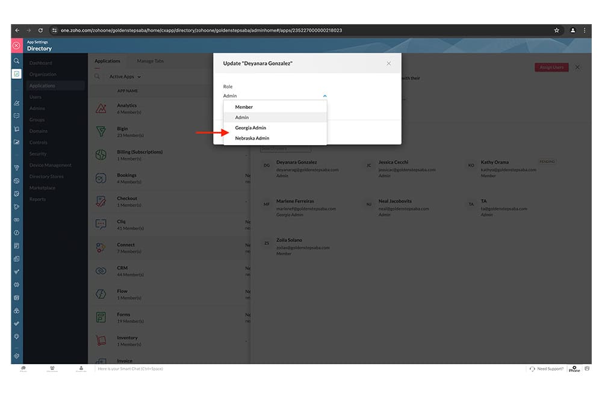The width and height of the screenshot is (602, 396).
Task: Close the Update Deyanara Gonzalez dialog
Action: 388,64
